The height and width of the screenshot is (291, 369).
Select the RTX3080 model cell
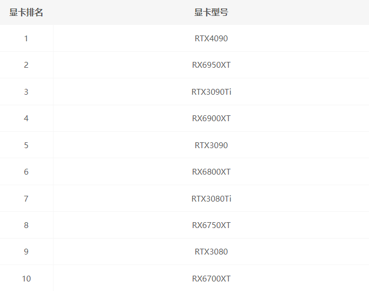click(x=211, y=251)
